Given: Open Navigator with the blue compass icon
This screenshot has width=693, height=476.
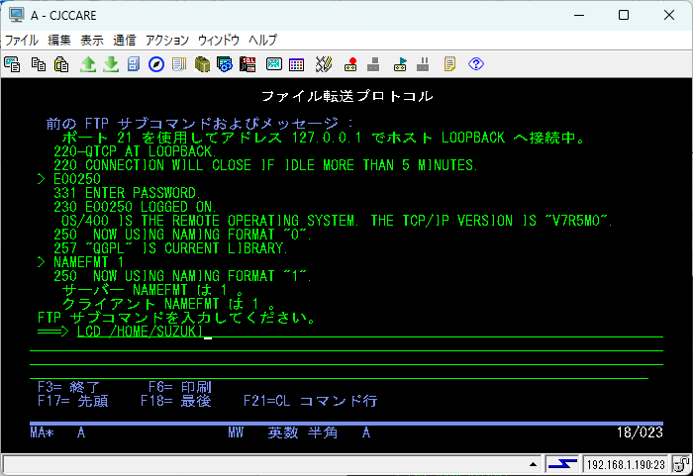Looking at the screenshot, I should click(x=156, y=64).
